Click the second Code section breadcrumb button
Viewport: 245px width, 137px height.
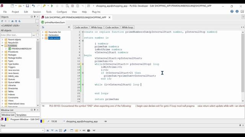click(x=112, y=27)
